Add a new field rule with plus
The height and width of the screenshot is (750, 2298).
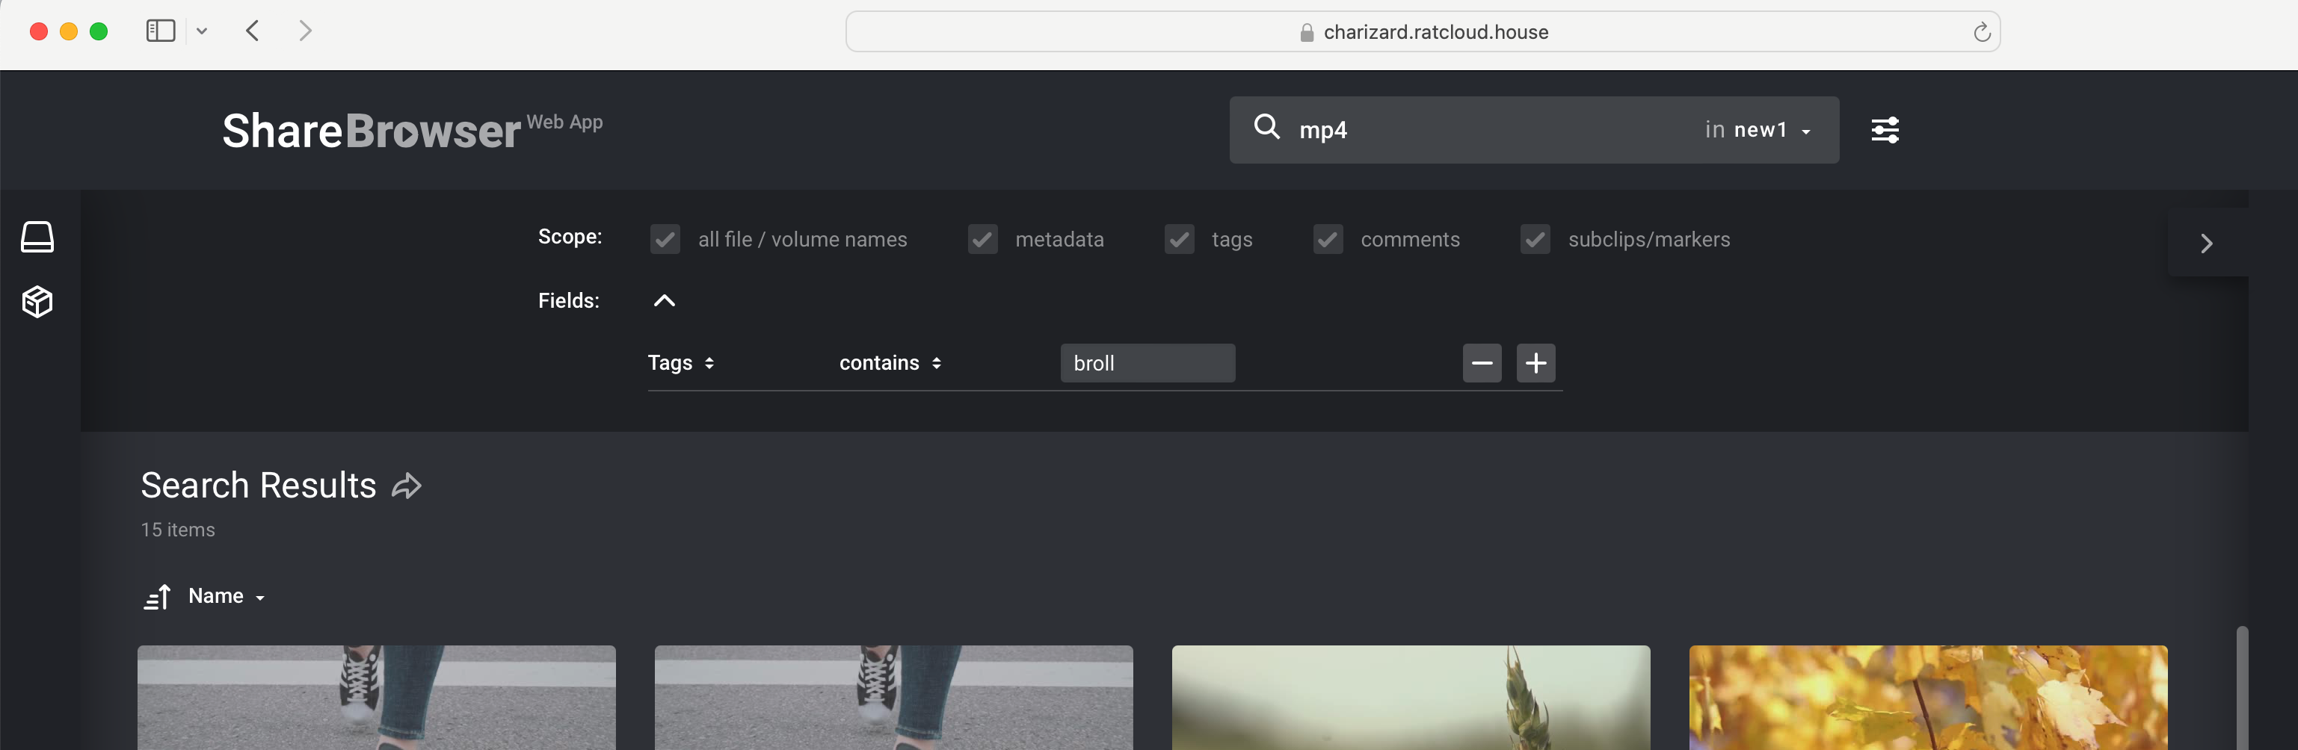click(x=1535, y=363)
